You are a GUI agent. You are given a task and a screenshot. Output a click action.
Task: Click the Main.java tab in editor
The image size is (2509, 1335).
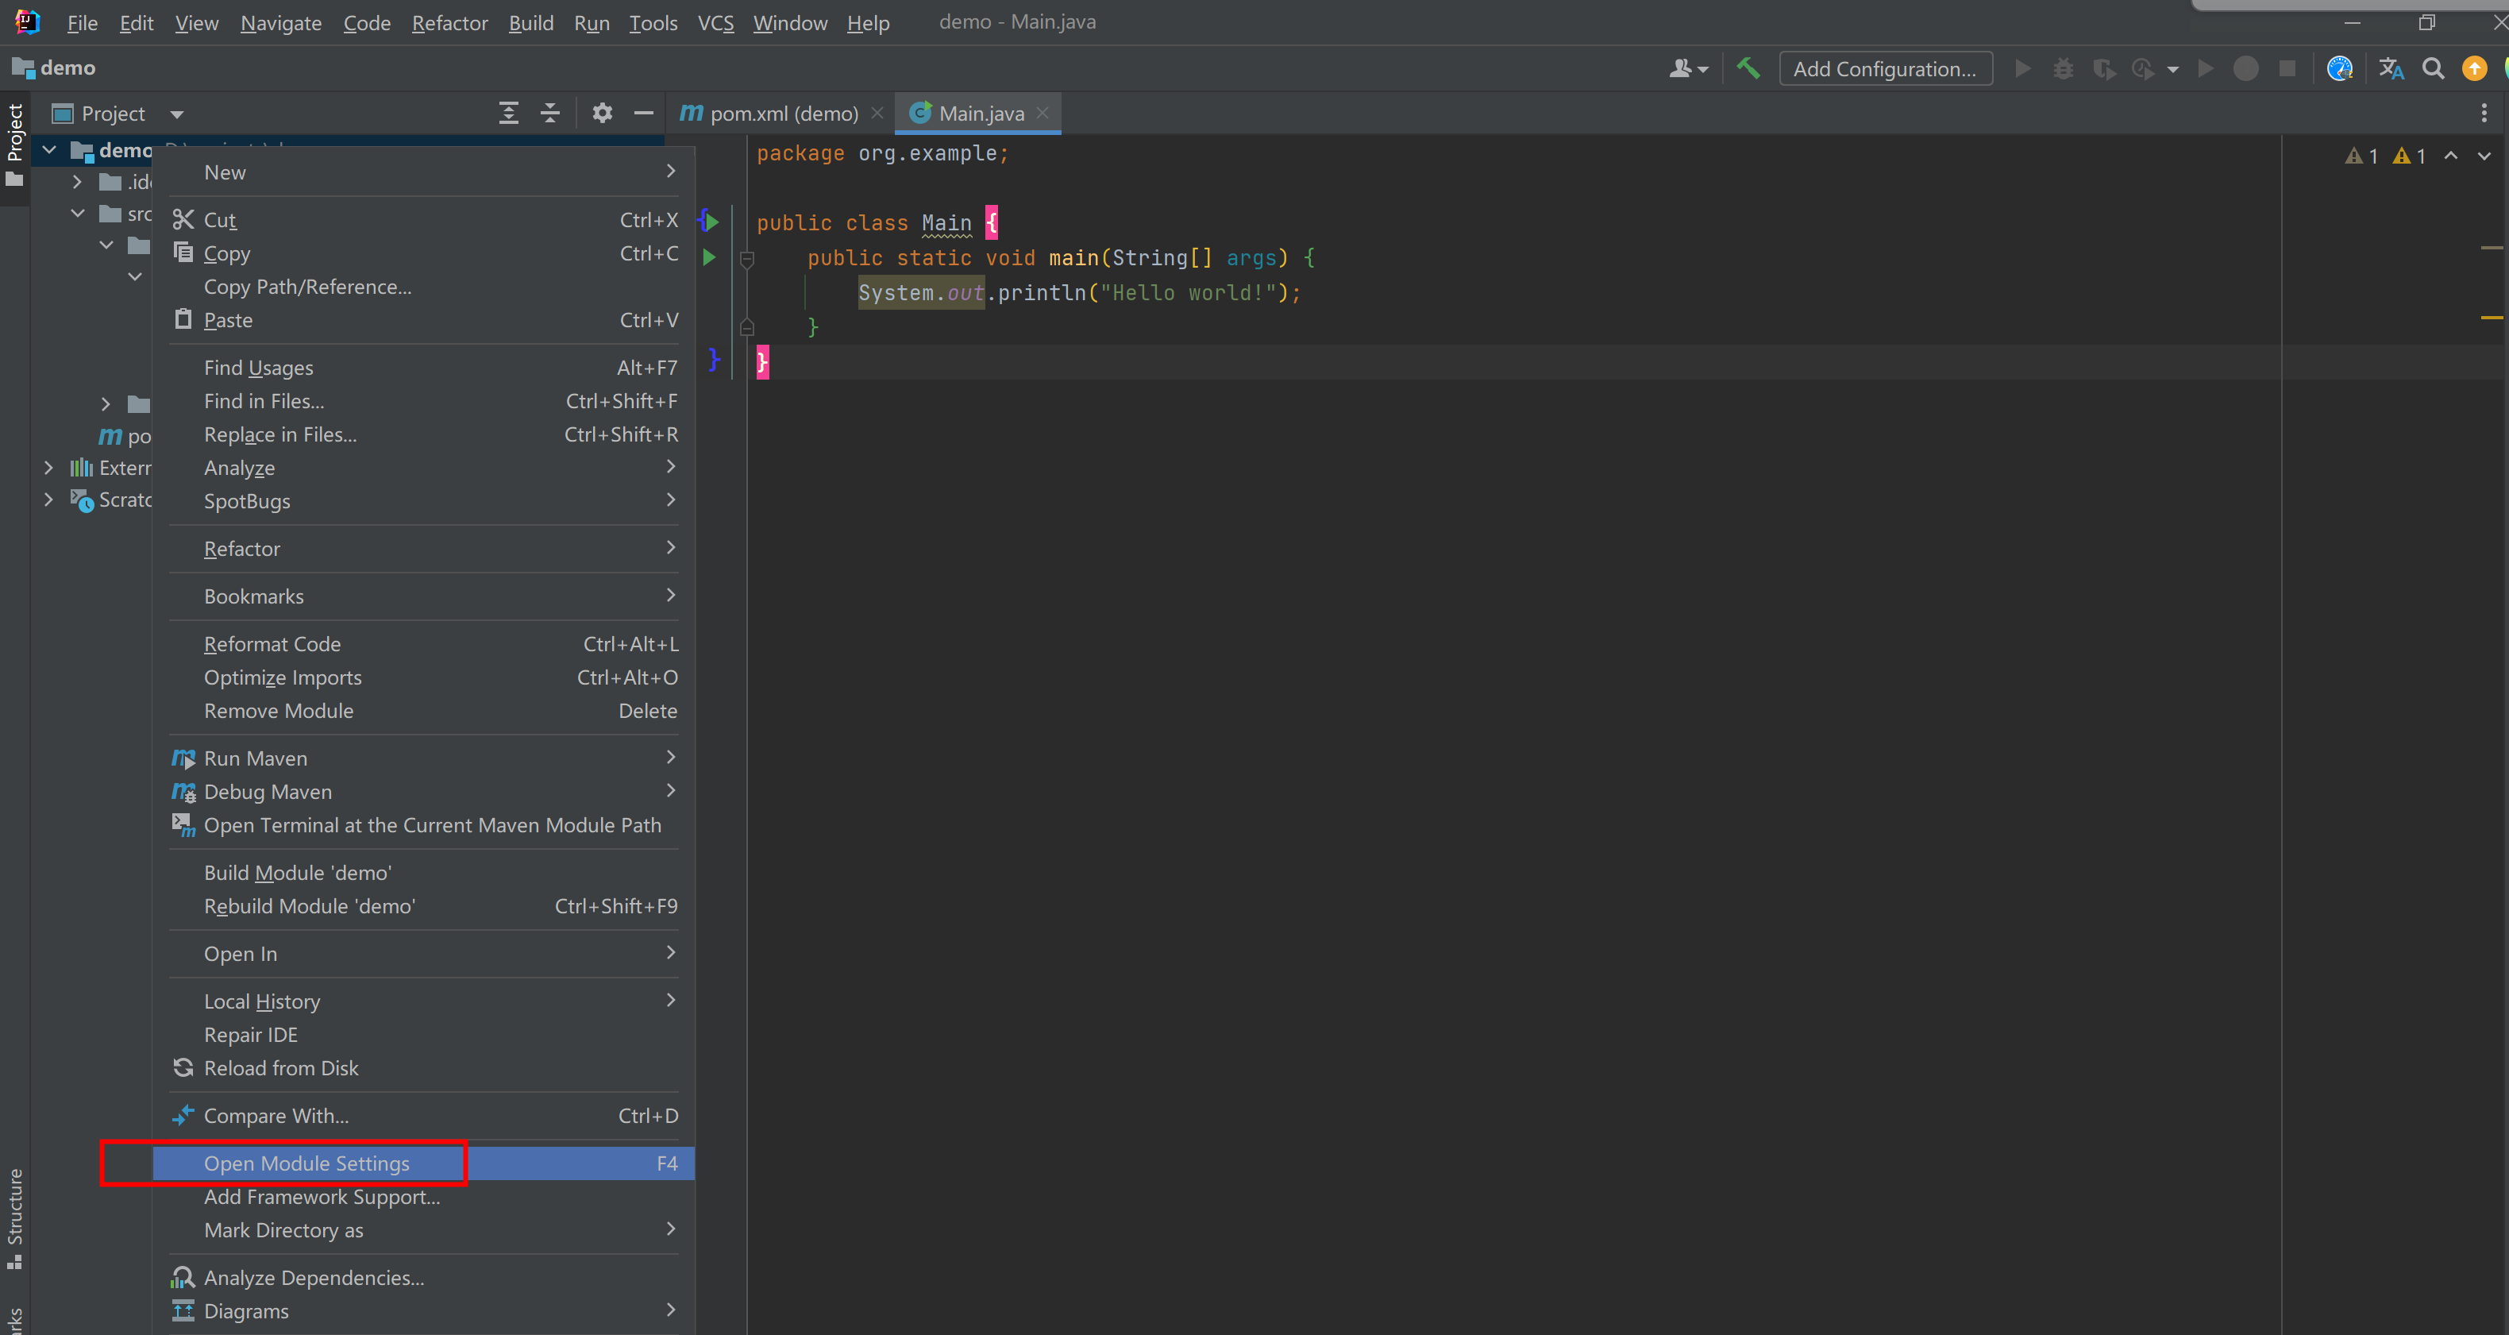pyautogui.click(x=979, y=113)
